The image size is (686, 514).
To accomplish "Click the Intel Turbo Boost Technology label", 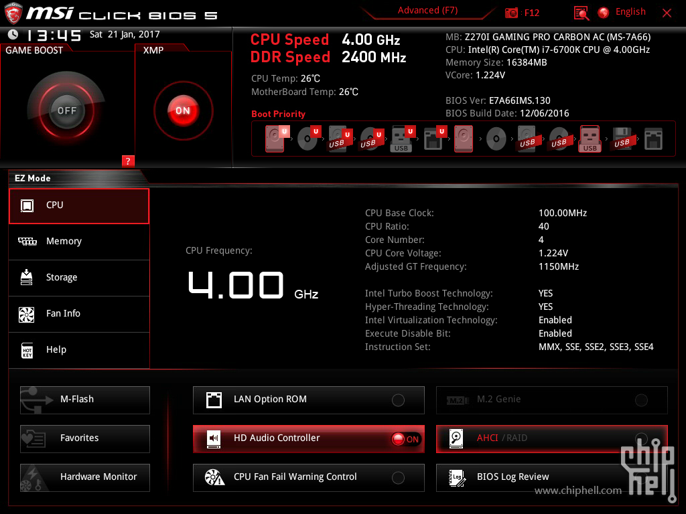I will [429, 293].
